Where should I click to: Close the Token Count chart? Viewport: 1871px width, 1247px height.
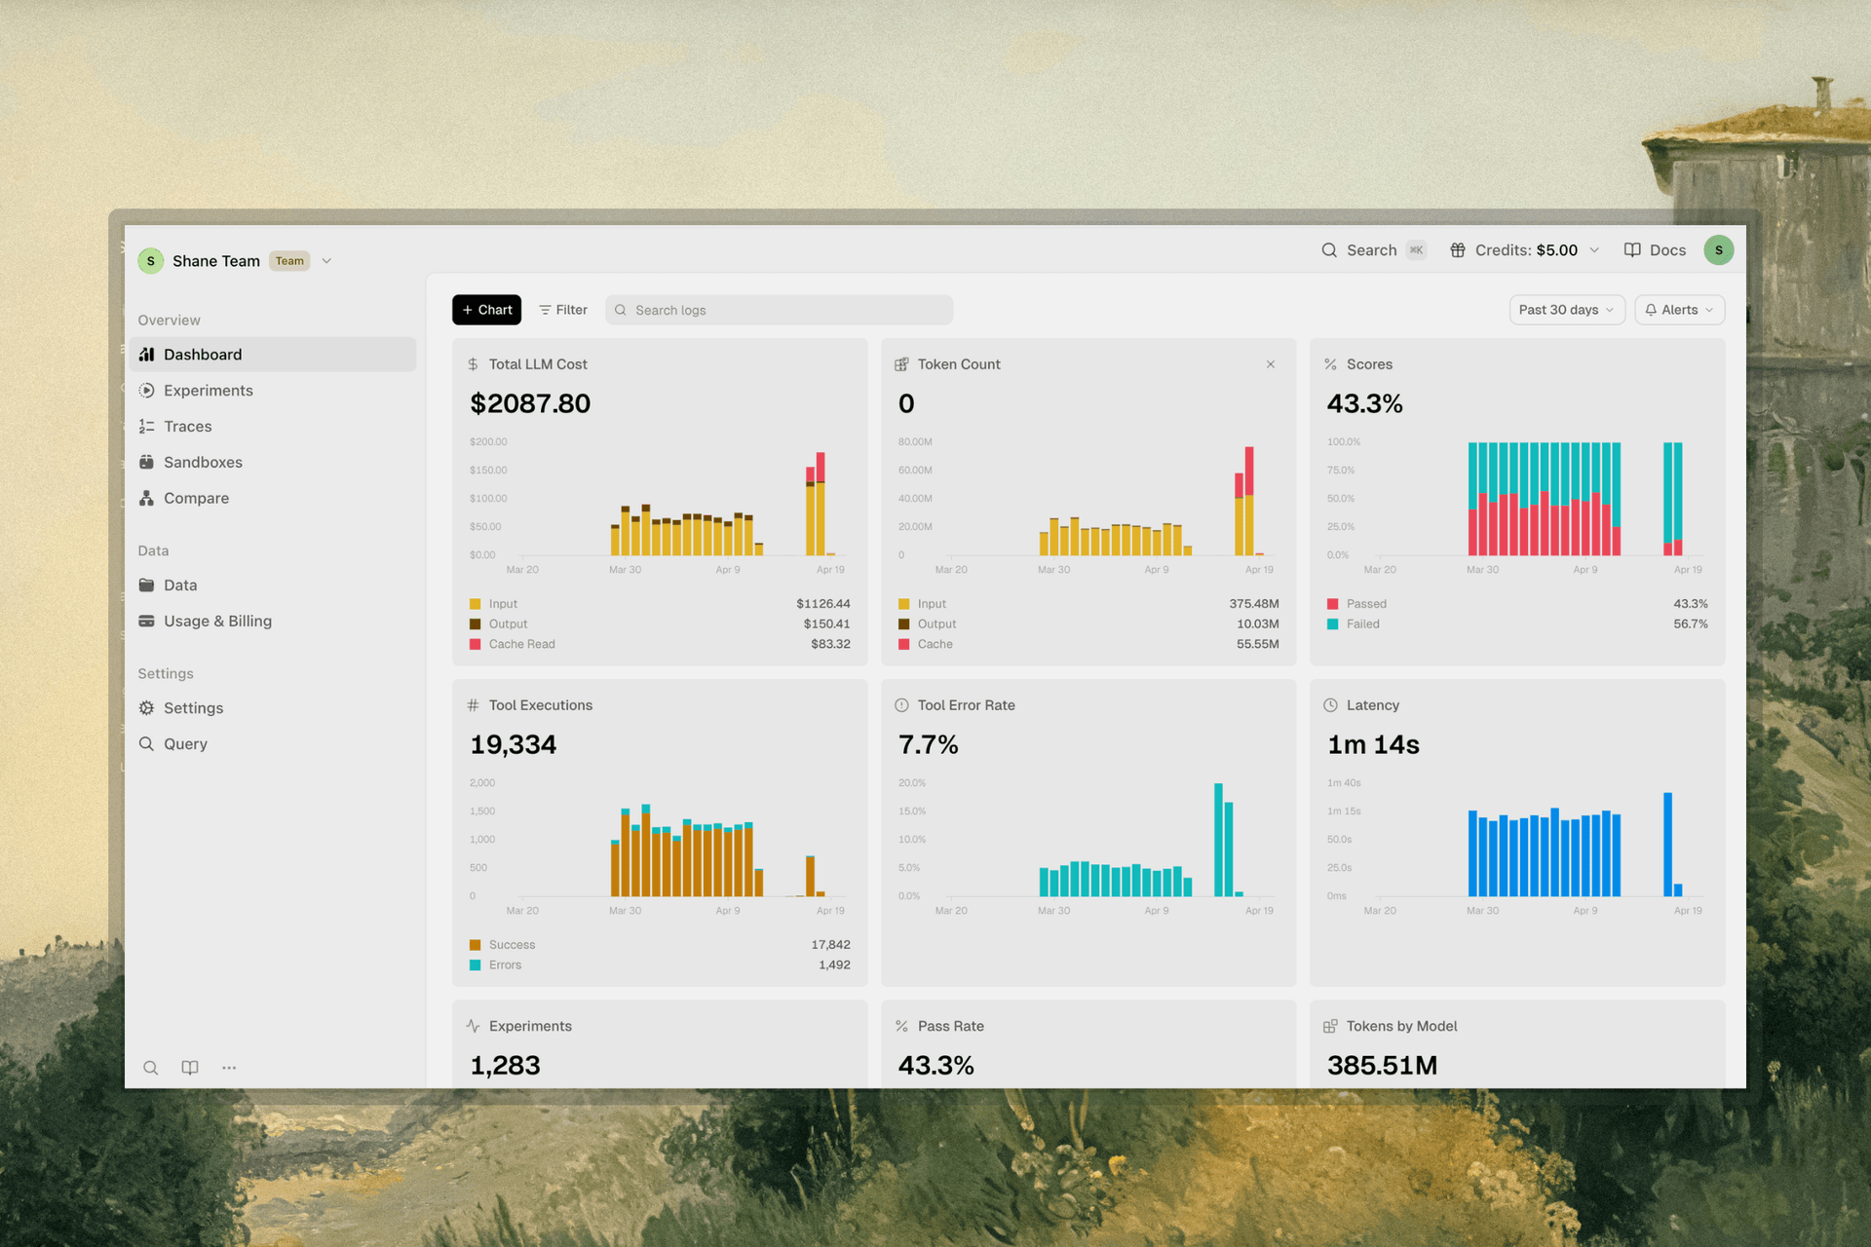click(x=1271, y=364)
